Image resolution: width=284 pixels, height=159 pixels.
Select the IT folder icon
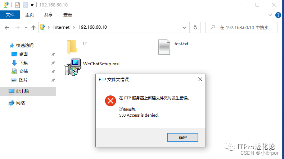click(x=72, y=47)
